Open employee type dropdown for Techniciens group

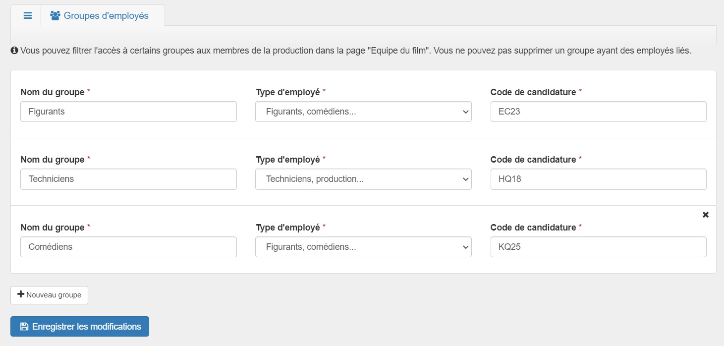click(363, 179)
